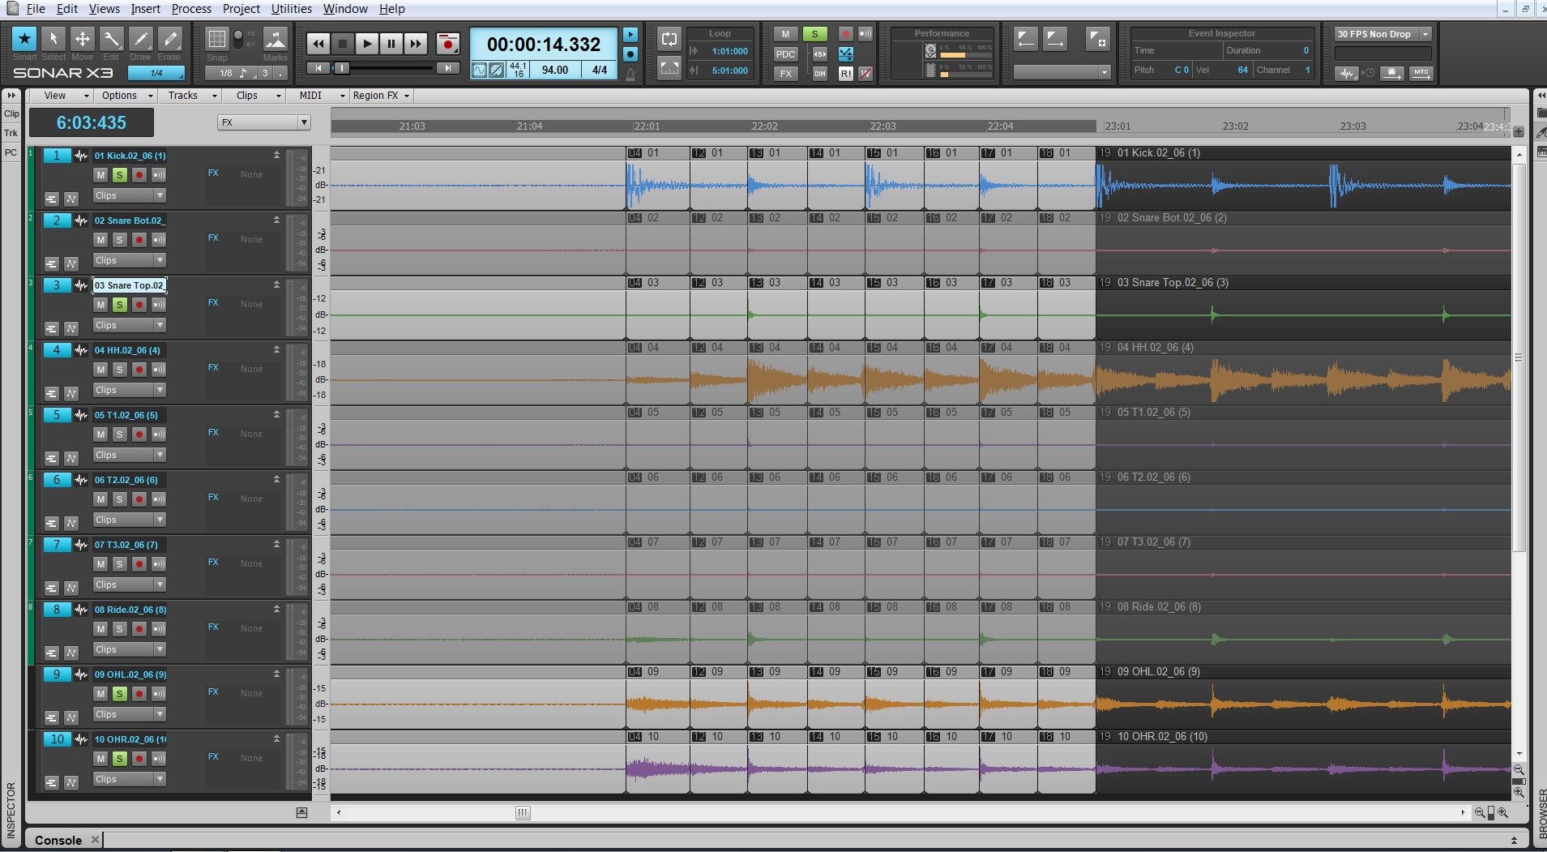Open the Trk inspector button on left
Viewport: 1547px width, 852px height.
(x=11, y=133)
